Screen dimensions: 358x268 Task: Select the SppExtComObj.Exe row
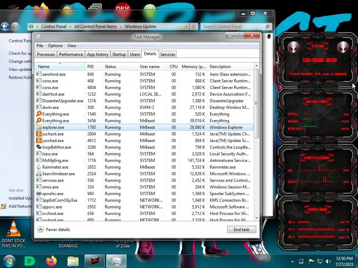144,200
